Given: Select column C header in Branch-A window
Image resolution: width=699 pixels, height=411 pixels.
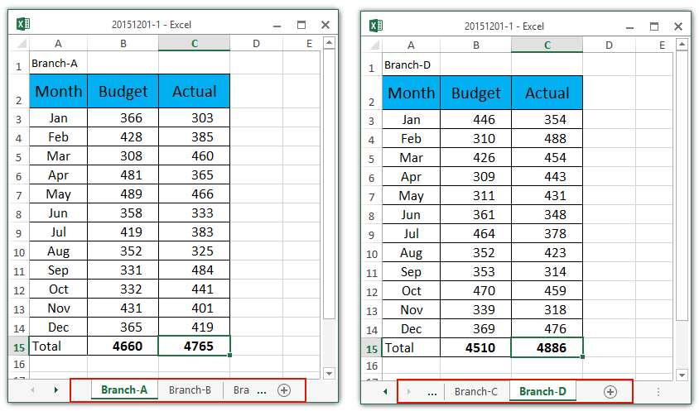Looking at the screenshot, I should point(194,43).
